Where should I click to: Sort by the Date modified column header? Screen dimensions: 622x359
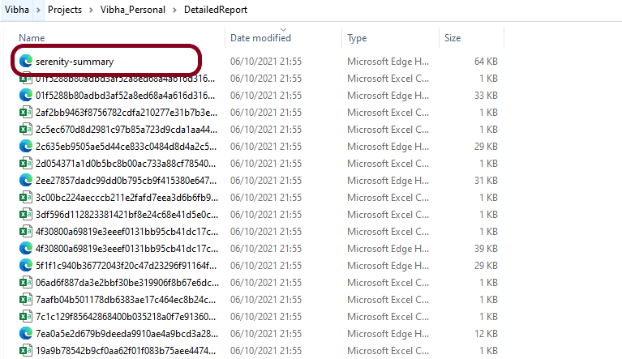(x=260, y=38)
